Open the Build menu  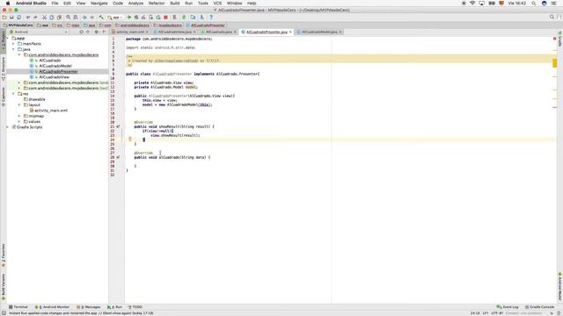tap(175, 4)
